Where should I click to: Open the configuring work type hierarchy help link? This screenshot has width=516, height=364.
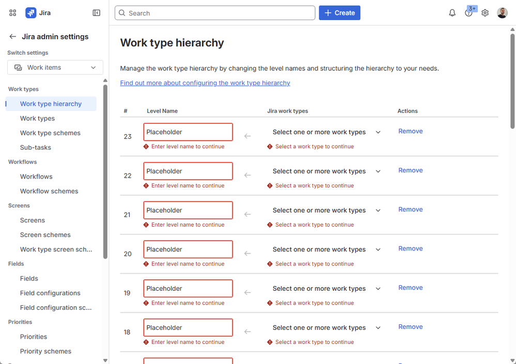coord(205,83)
